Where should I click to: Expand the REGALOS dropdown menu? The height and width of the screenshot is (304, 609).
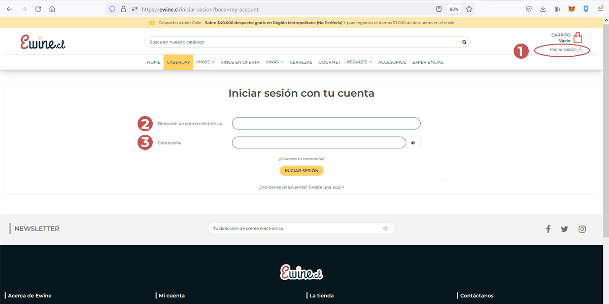coord(359,62)
